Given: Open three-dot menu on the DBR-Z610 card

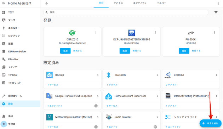Looking at the screenshot, I should pyautogui.click(x=96, y=32).
